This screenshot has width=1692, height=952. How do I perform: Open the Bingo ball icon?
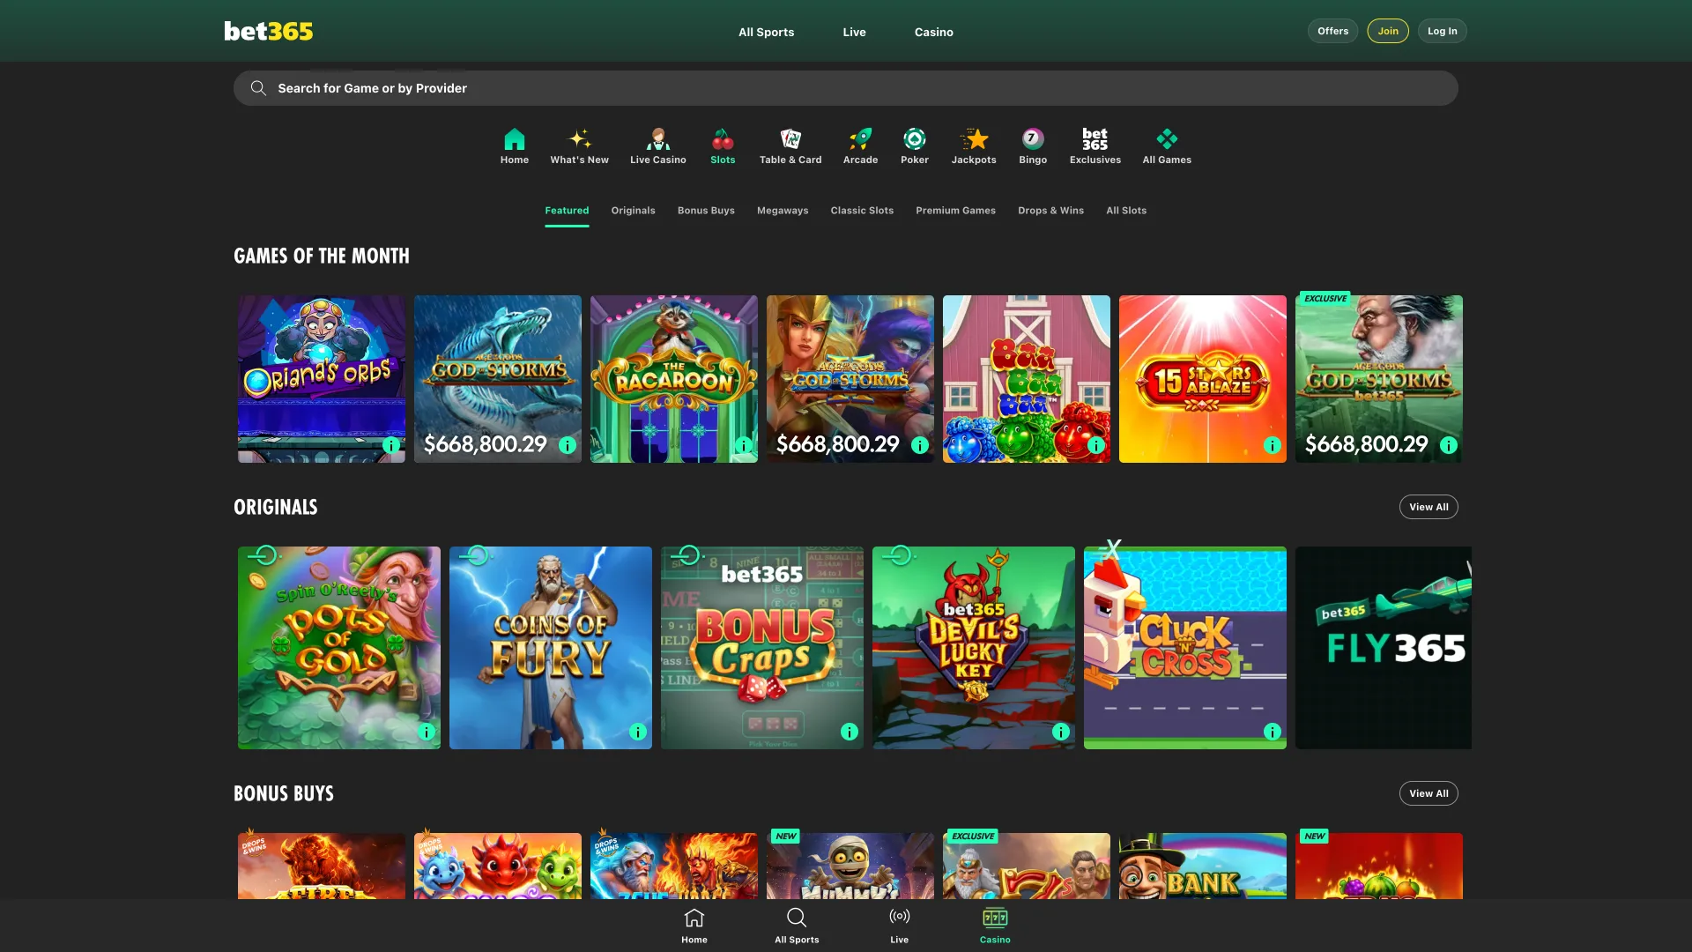1033,139
